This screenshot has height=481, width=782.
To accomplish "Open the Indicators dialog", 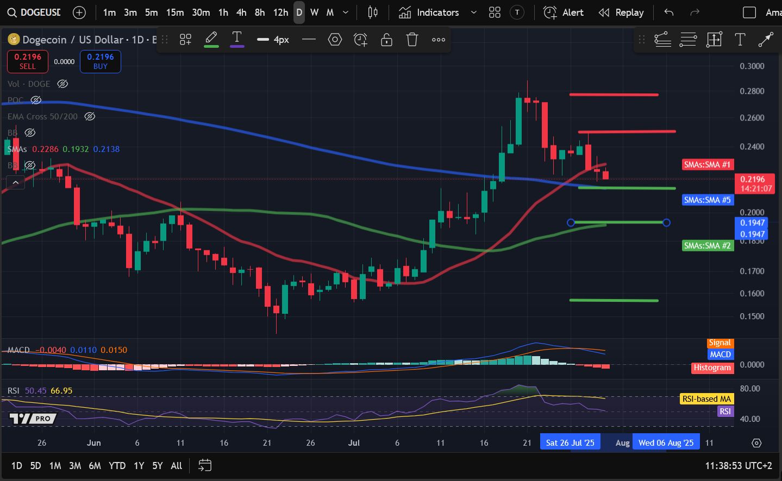I will pyautogui.click(x=429, y=12).
